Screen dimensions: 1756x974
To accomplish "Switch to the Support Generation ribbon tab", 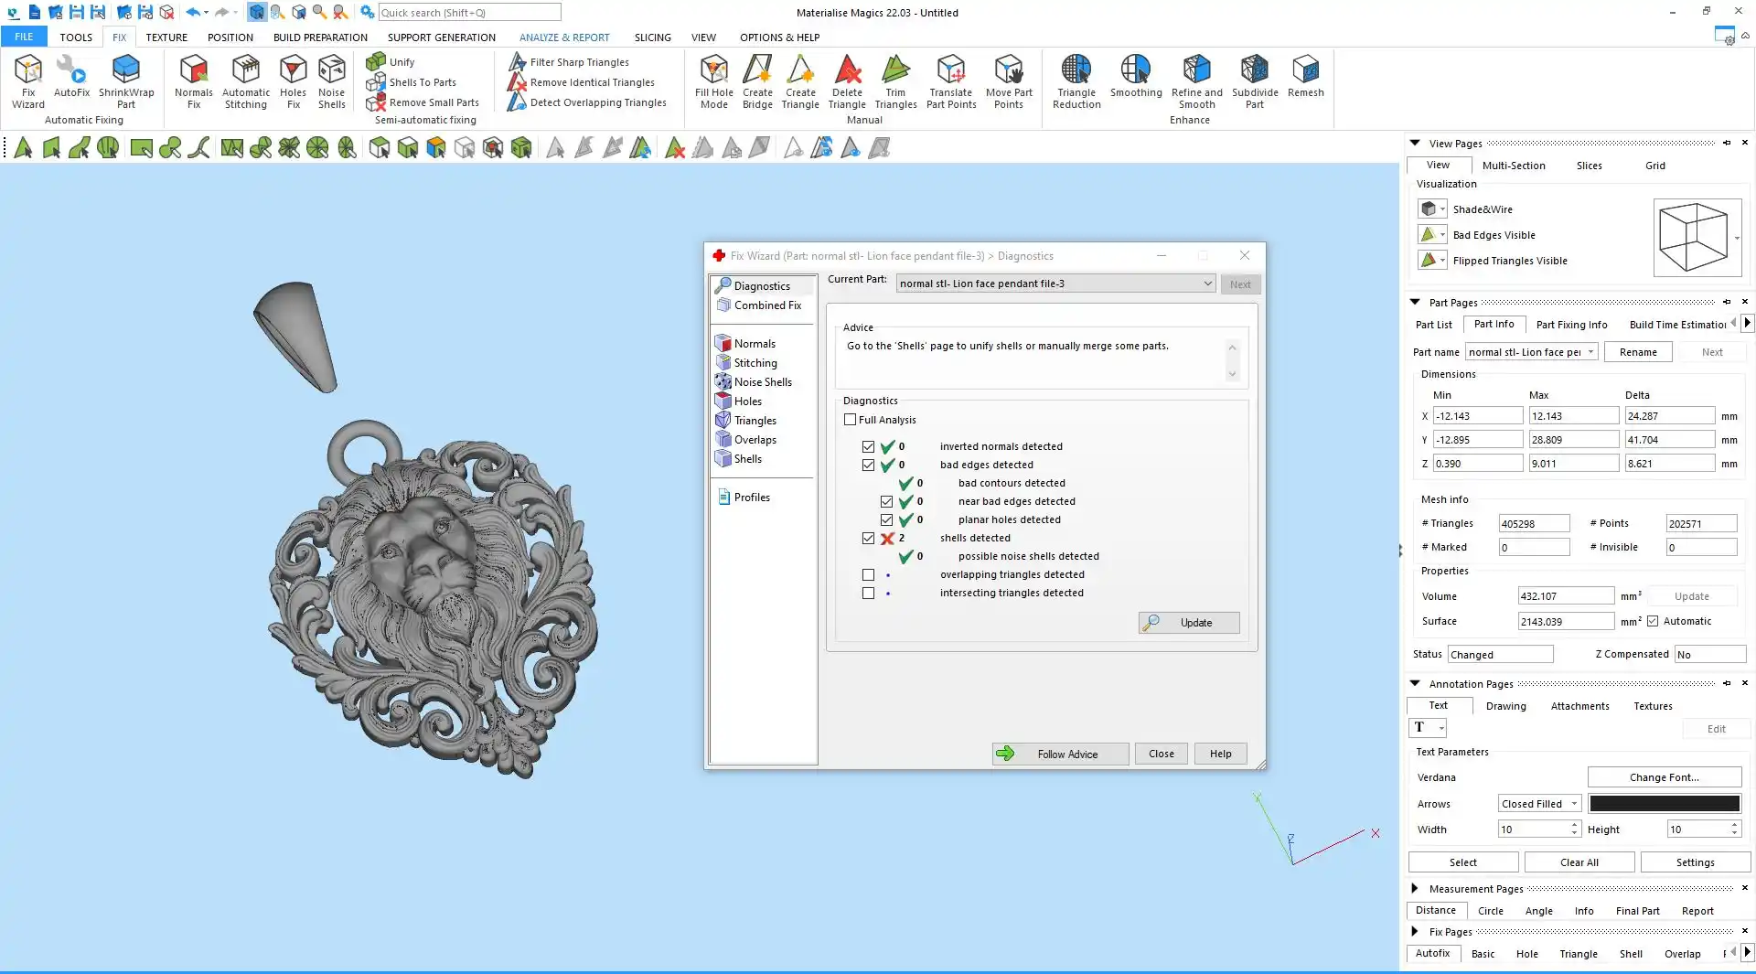I will click(441, 37).
